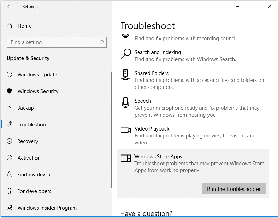Image resolution: width=279 pixels, height=218 pixels.
Task: Click the sidebar vertical scrollbar
Action: click(x=111, y=130)
